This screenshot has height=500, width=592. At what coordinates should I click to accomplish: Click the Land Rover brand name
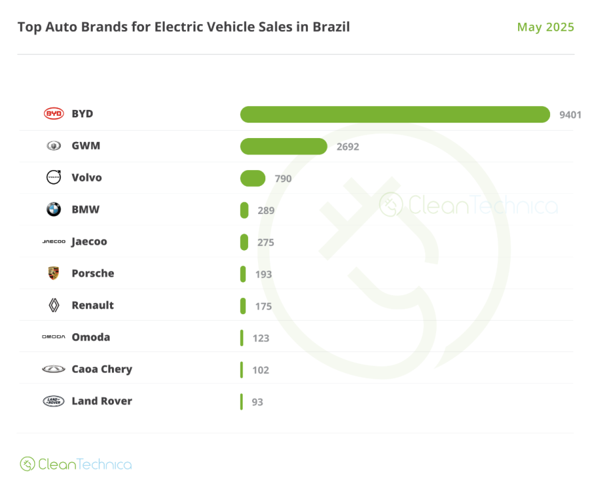(101, 401)
